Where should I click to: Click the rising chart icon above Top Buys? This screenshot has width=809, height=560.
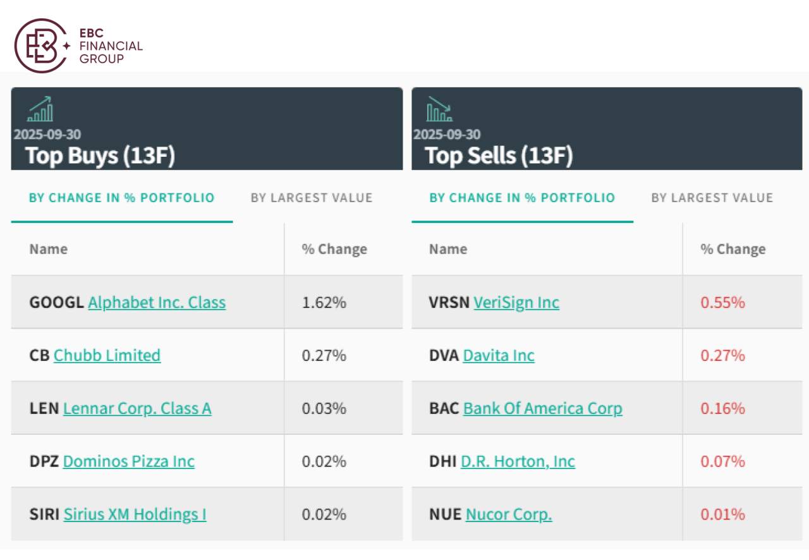pos(41,109)
